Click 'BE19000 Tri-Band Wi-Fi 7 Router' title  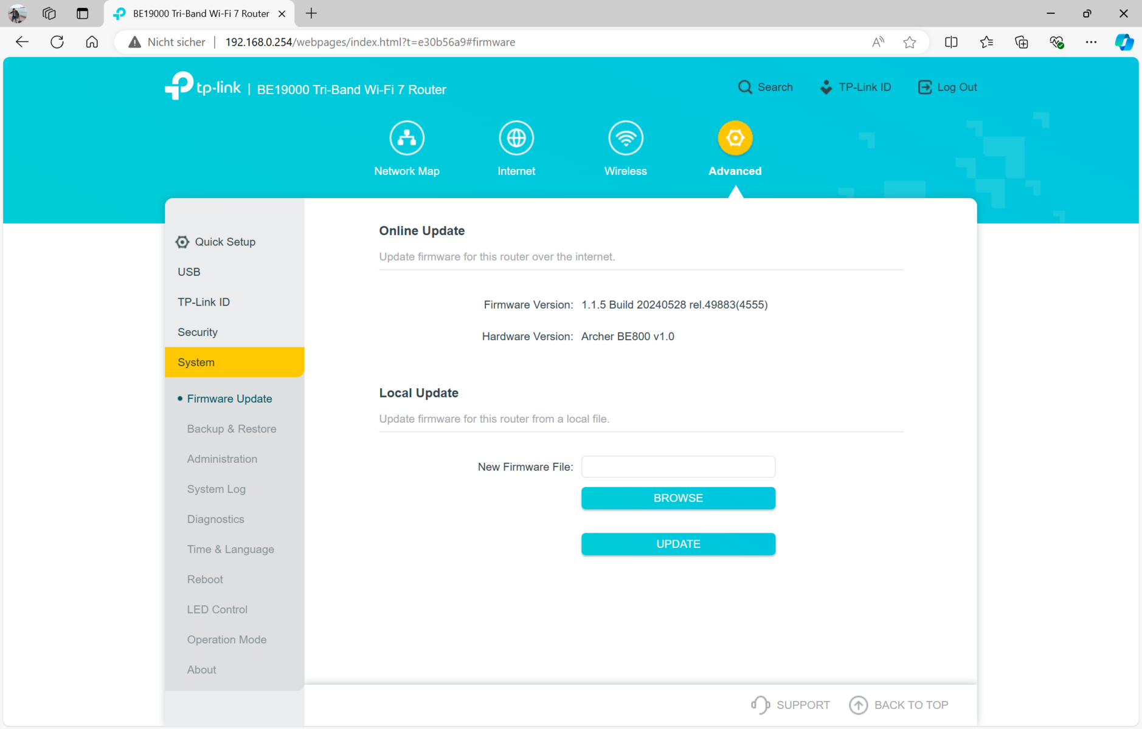click(x=351, y=89)
